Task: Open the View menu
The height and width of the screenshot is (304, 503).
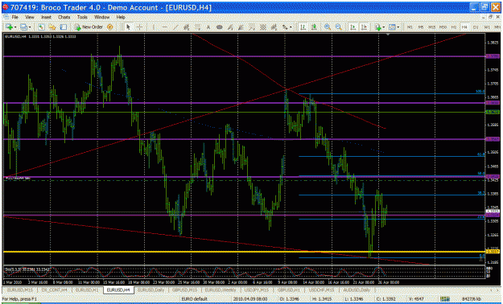Action: [x=30, y=17]
